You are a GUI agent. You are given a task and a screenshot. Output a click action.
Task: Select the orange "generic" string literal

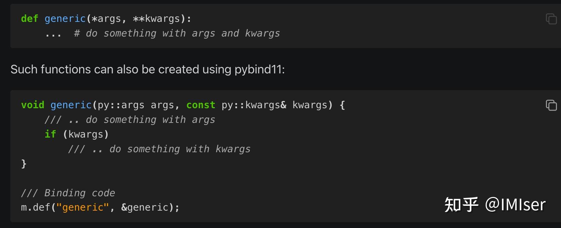82,207
